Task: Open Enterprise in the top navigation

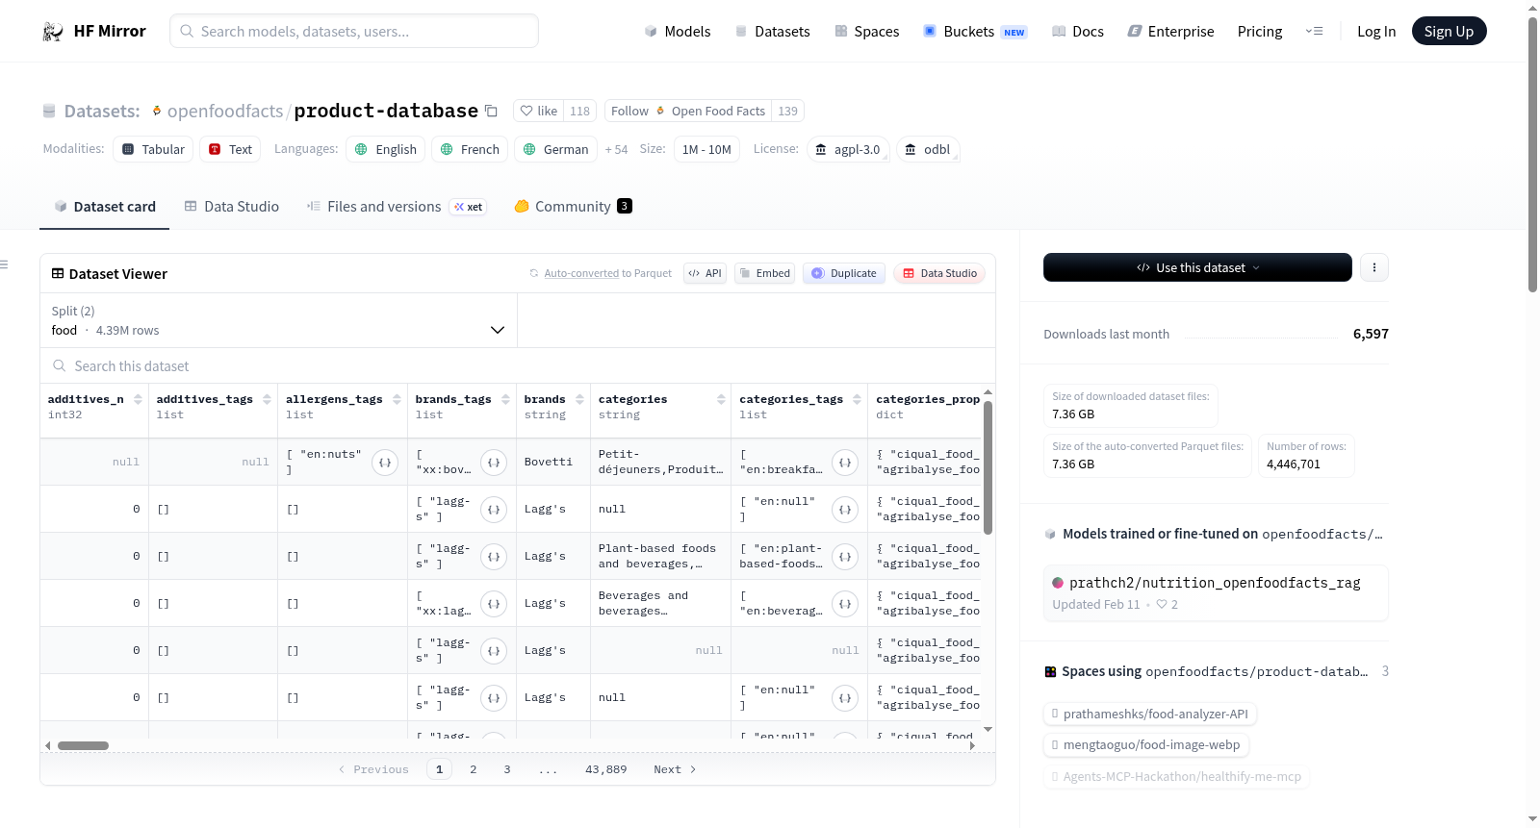Action: tap(1170, 31)
